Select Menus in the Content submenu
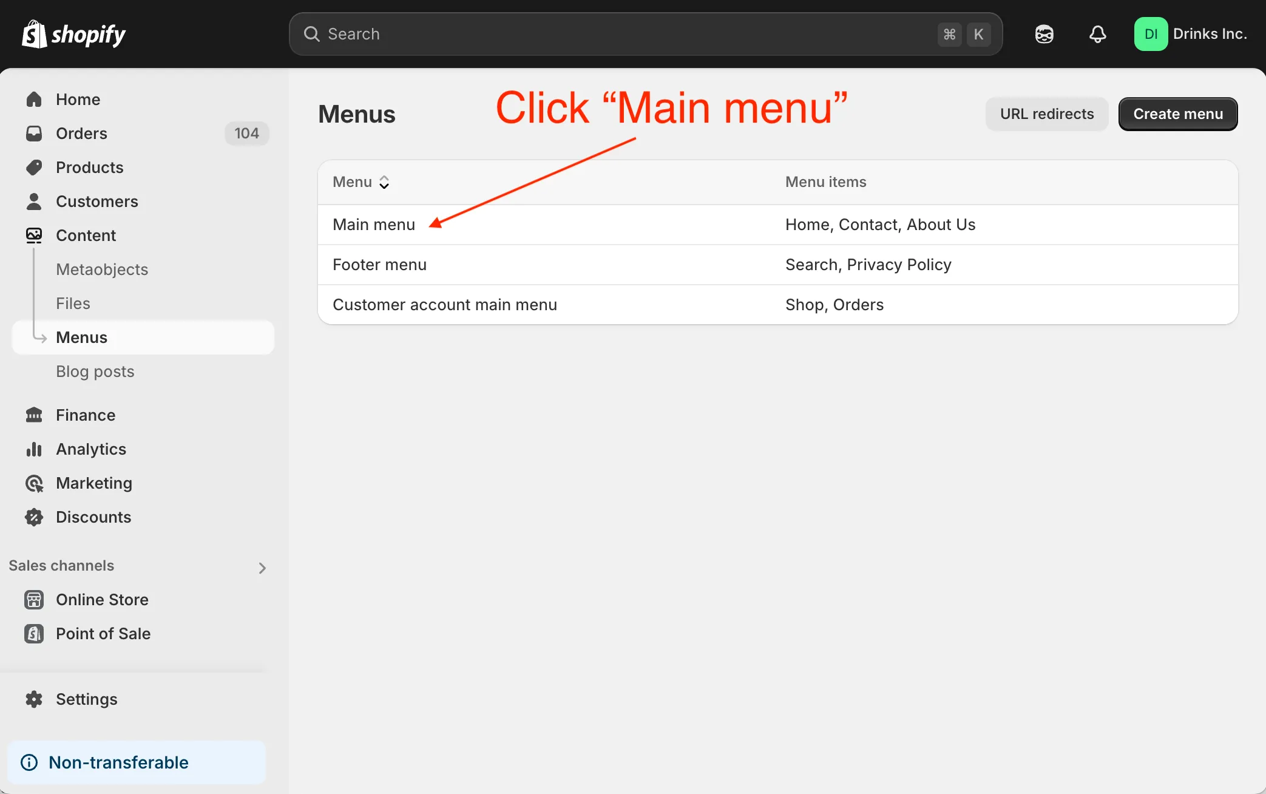 point(81,337)
